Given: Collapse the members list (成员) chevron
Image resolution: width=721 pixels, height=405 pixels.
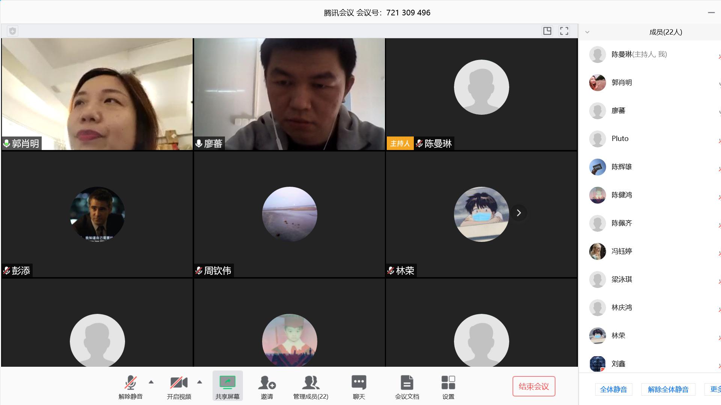Looking at the screenshot, I should [x=587, y=32].
